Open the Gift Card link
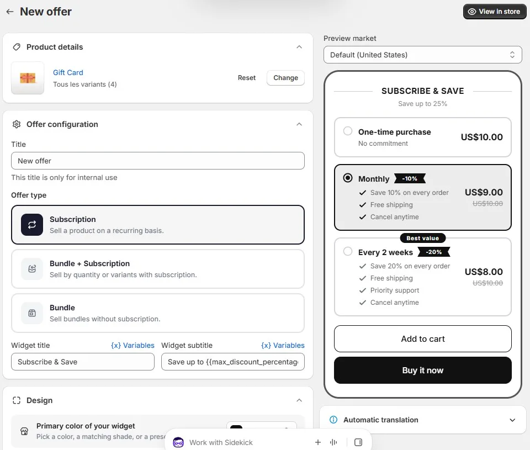Screen dimensions: 530x450 click(x=68, y=73)
